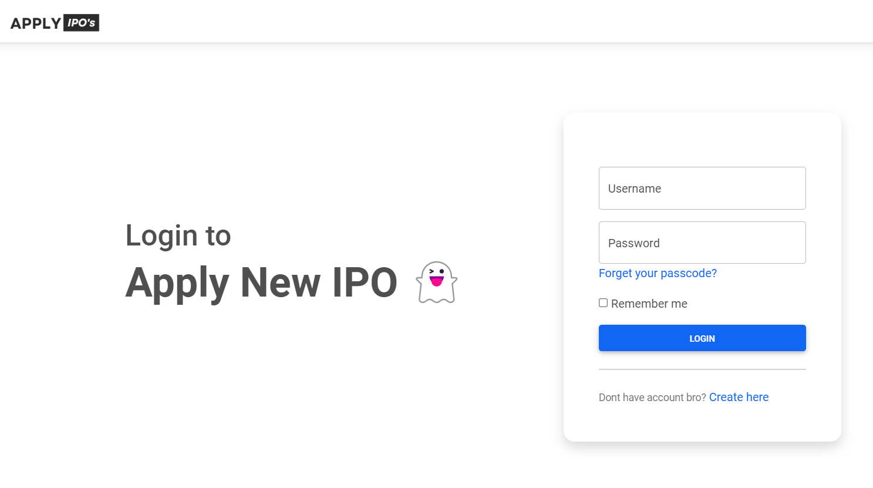
Task: Select the ghost emoji next to the heading
Action: click(x=436, y=282)
